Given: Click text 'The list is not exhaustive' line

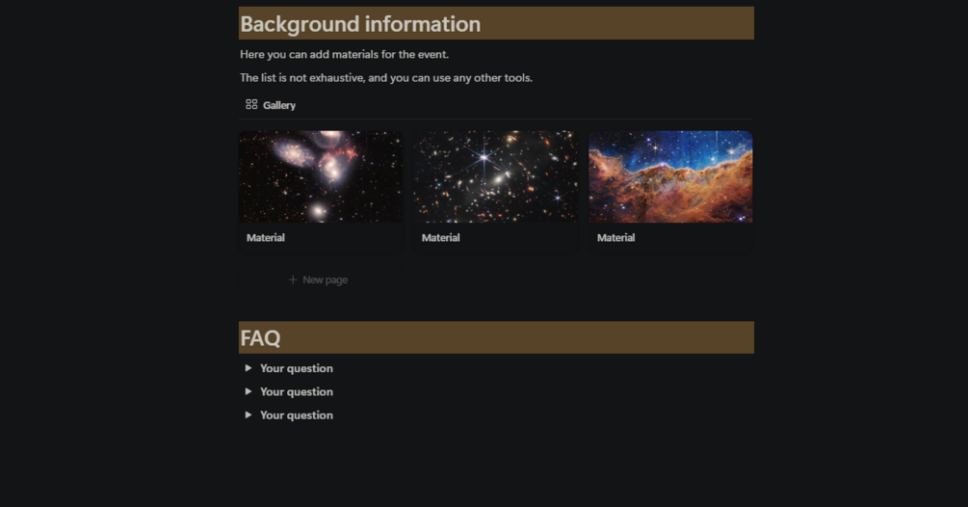Looking at the screenshot, I should coord(386,78).
